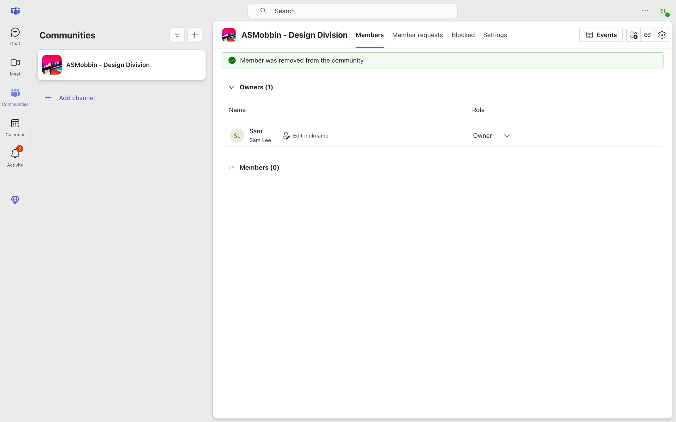The image size is (676, 422).
Task: Switch to the Settings tab
Action: click(x=495, y=35)
